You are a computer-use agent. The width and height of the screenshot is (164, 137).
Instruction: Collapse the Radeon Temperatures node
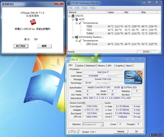(77, 41)
